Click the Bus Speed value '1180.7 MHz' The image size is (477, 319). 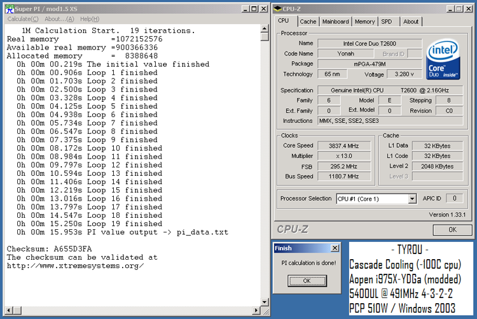click(343, 176)
